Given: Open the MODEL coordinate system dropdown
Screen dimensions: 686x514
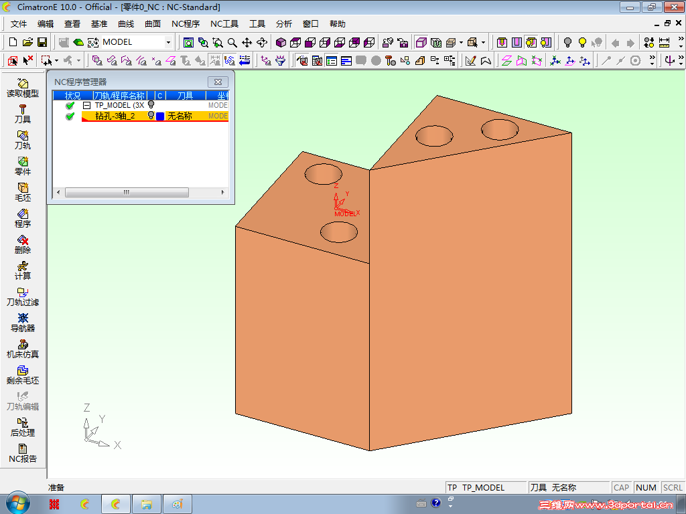Looking at the screenshot, I should (168, 42).
